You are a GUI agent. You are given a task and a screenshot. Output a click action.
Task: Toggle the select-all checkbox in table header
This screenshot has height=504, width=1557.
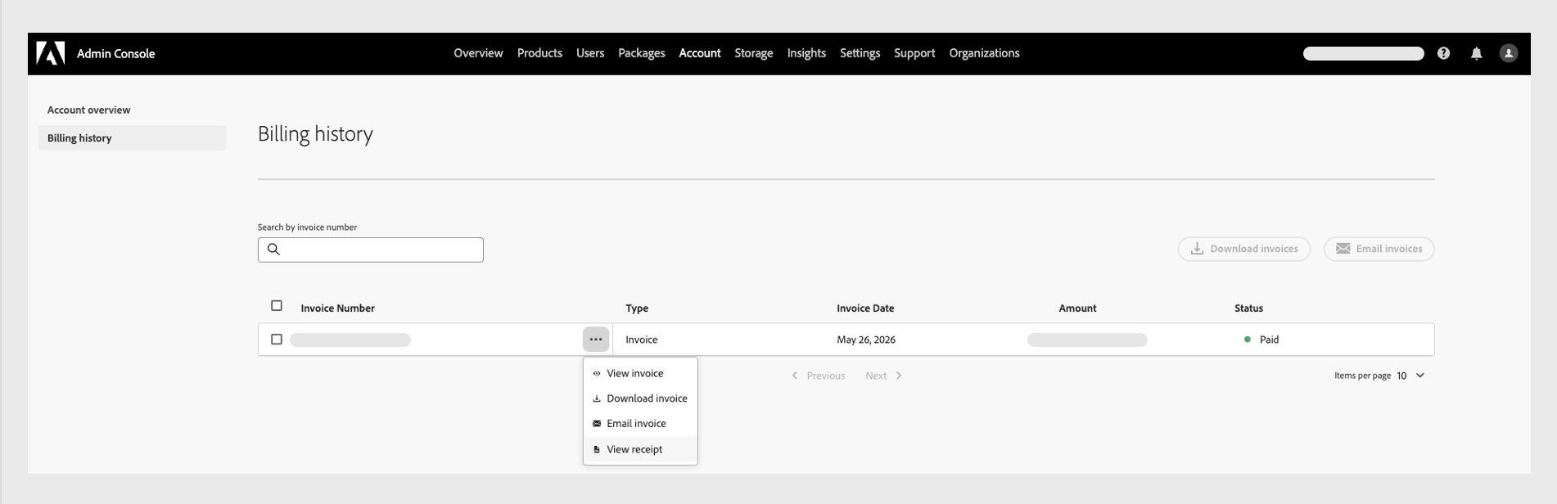[x=277, y=306]
